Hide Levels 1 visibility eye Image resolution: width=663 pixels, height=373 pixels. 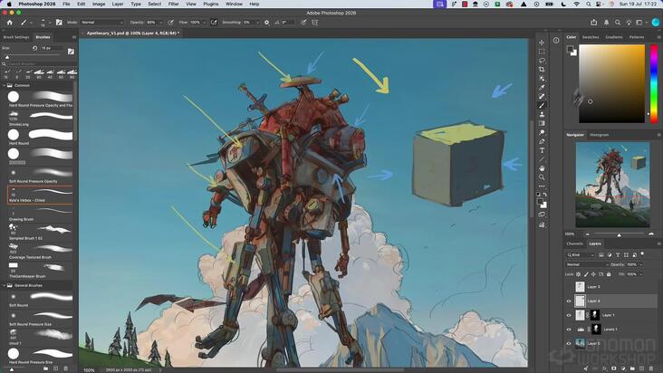coord(569,330)
